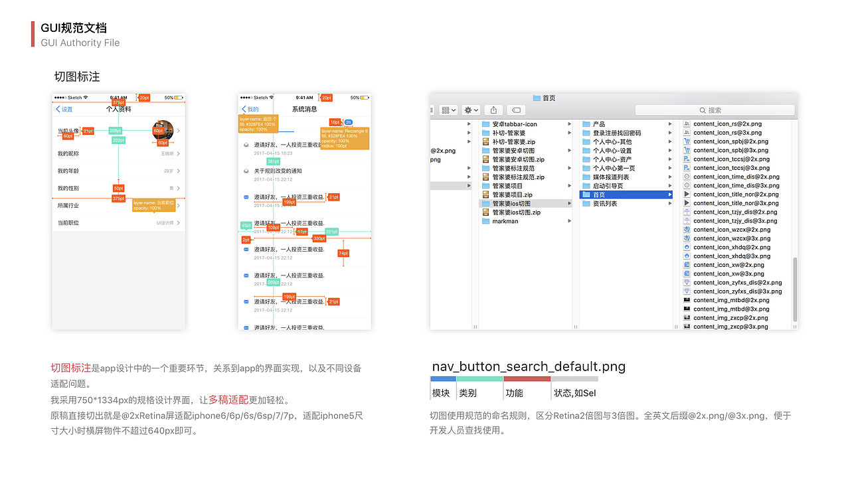850x478 pixels.
Task: Click the 管家婆标注规范.zip archive icon
Action: (x=485, y=177)
